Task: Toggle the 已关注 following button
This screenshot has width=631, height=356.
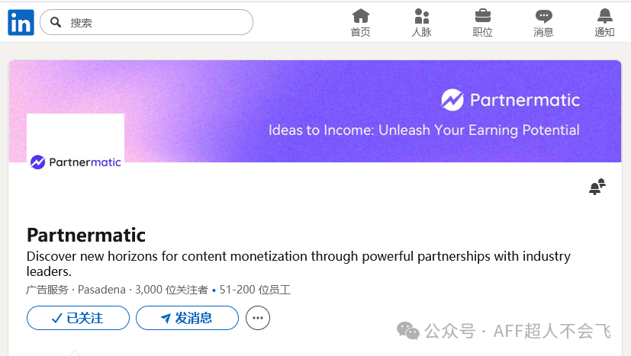Action: click(x=78, y=318)
